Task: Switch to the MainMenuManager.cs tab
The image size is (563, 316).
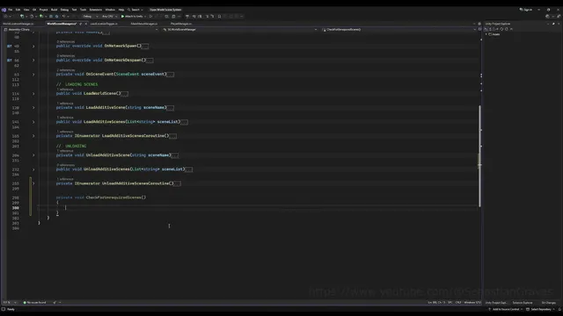Action: click(x=144, y=24)
